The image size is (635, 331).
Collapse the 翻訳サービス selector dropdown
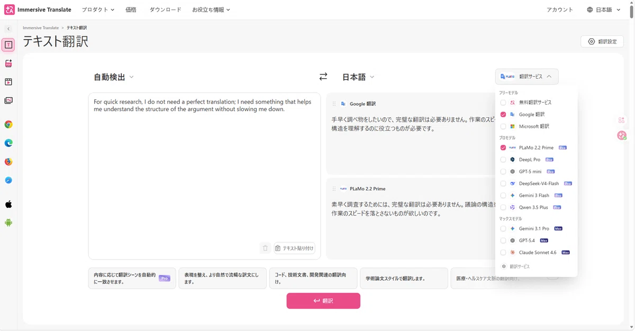[527, 77]
